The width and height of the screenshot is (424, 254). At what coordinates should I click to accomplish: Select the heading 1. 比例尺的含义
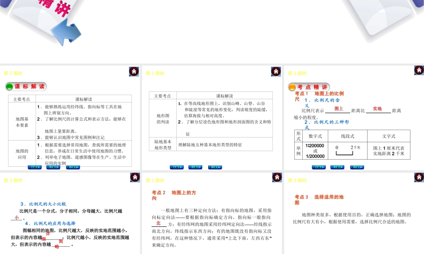(322, 103)
